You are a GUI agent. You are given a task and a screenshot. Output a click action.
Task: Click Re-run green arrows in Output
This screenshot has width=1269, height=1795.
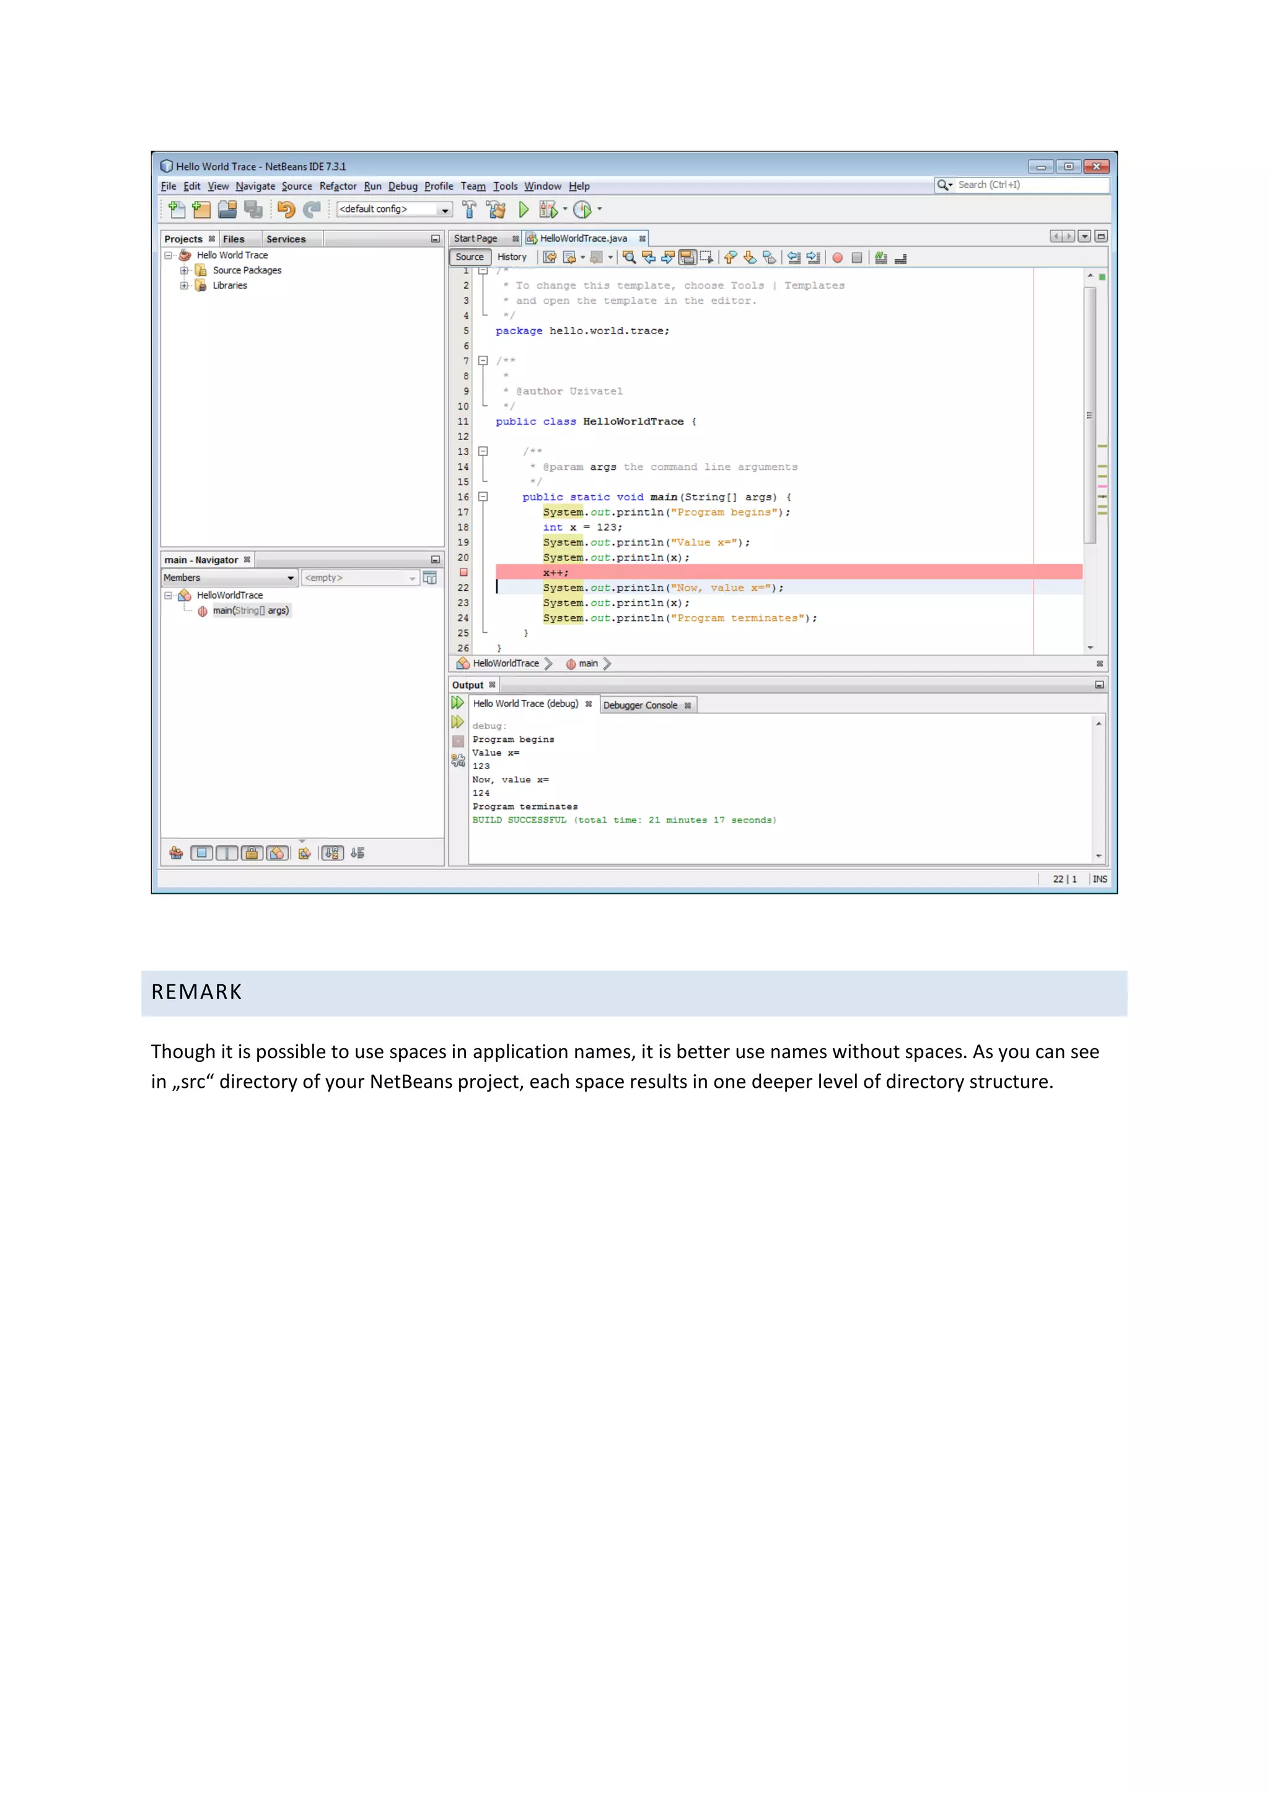[458, 703]
